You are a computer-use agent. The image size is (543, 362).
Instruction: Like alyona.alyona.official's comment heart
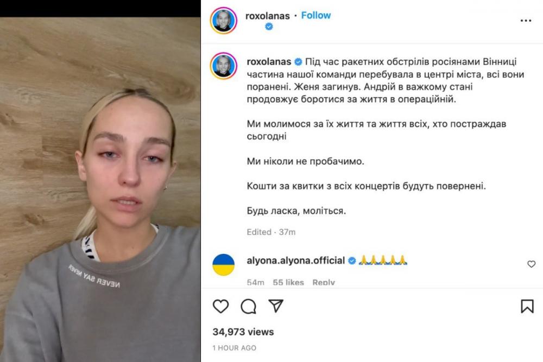click(x=531, y=264)
